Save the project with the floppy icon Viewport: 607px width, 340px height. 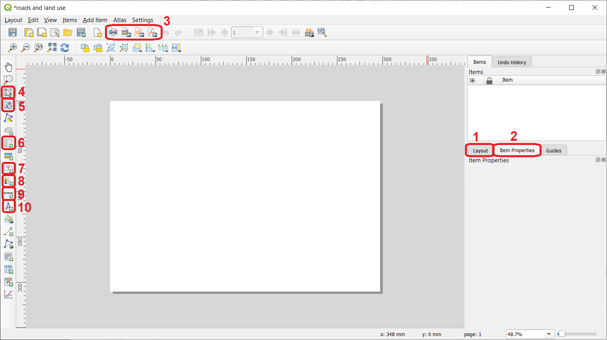(x=13, y=32)
